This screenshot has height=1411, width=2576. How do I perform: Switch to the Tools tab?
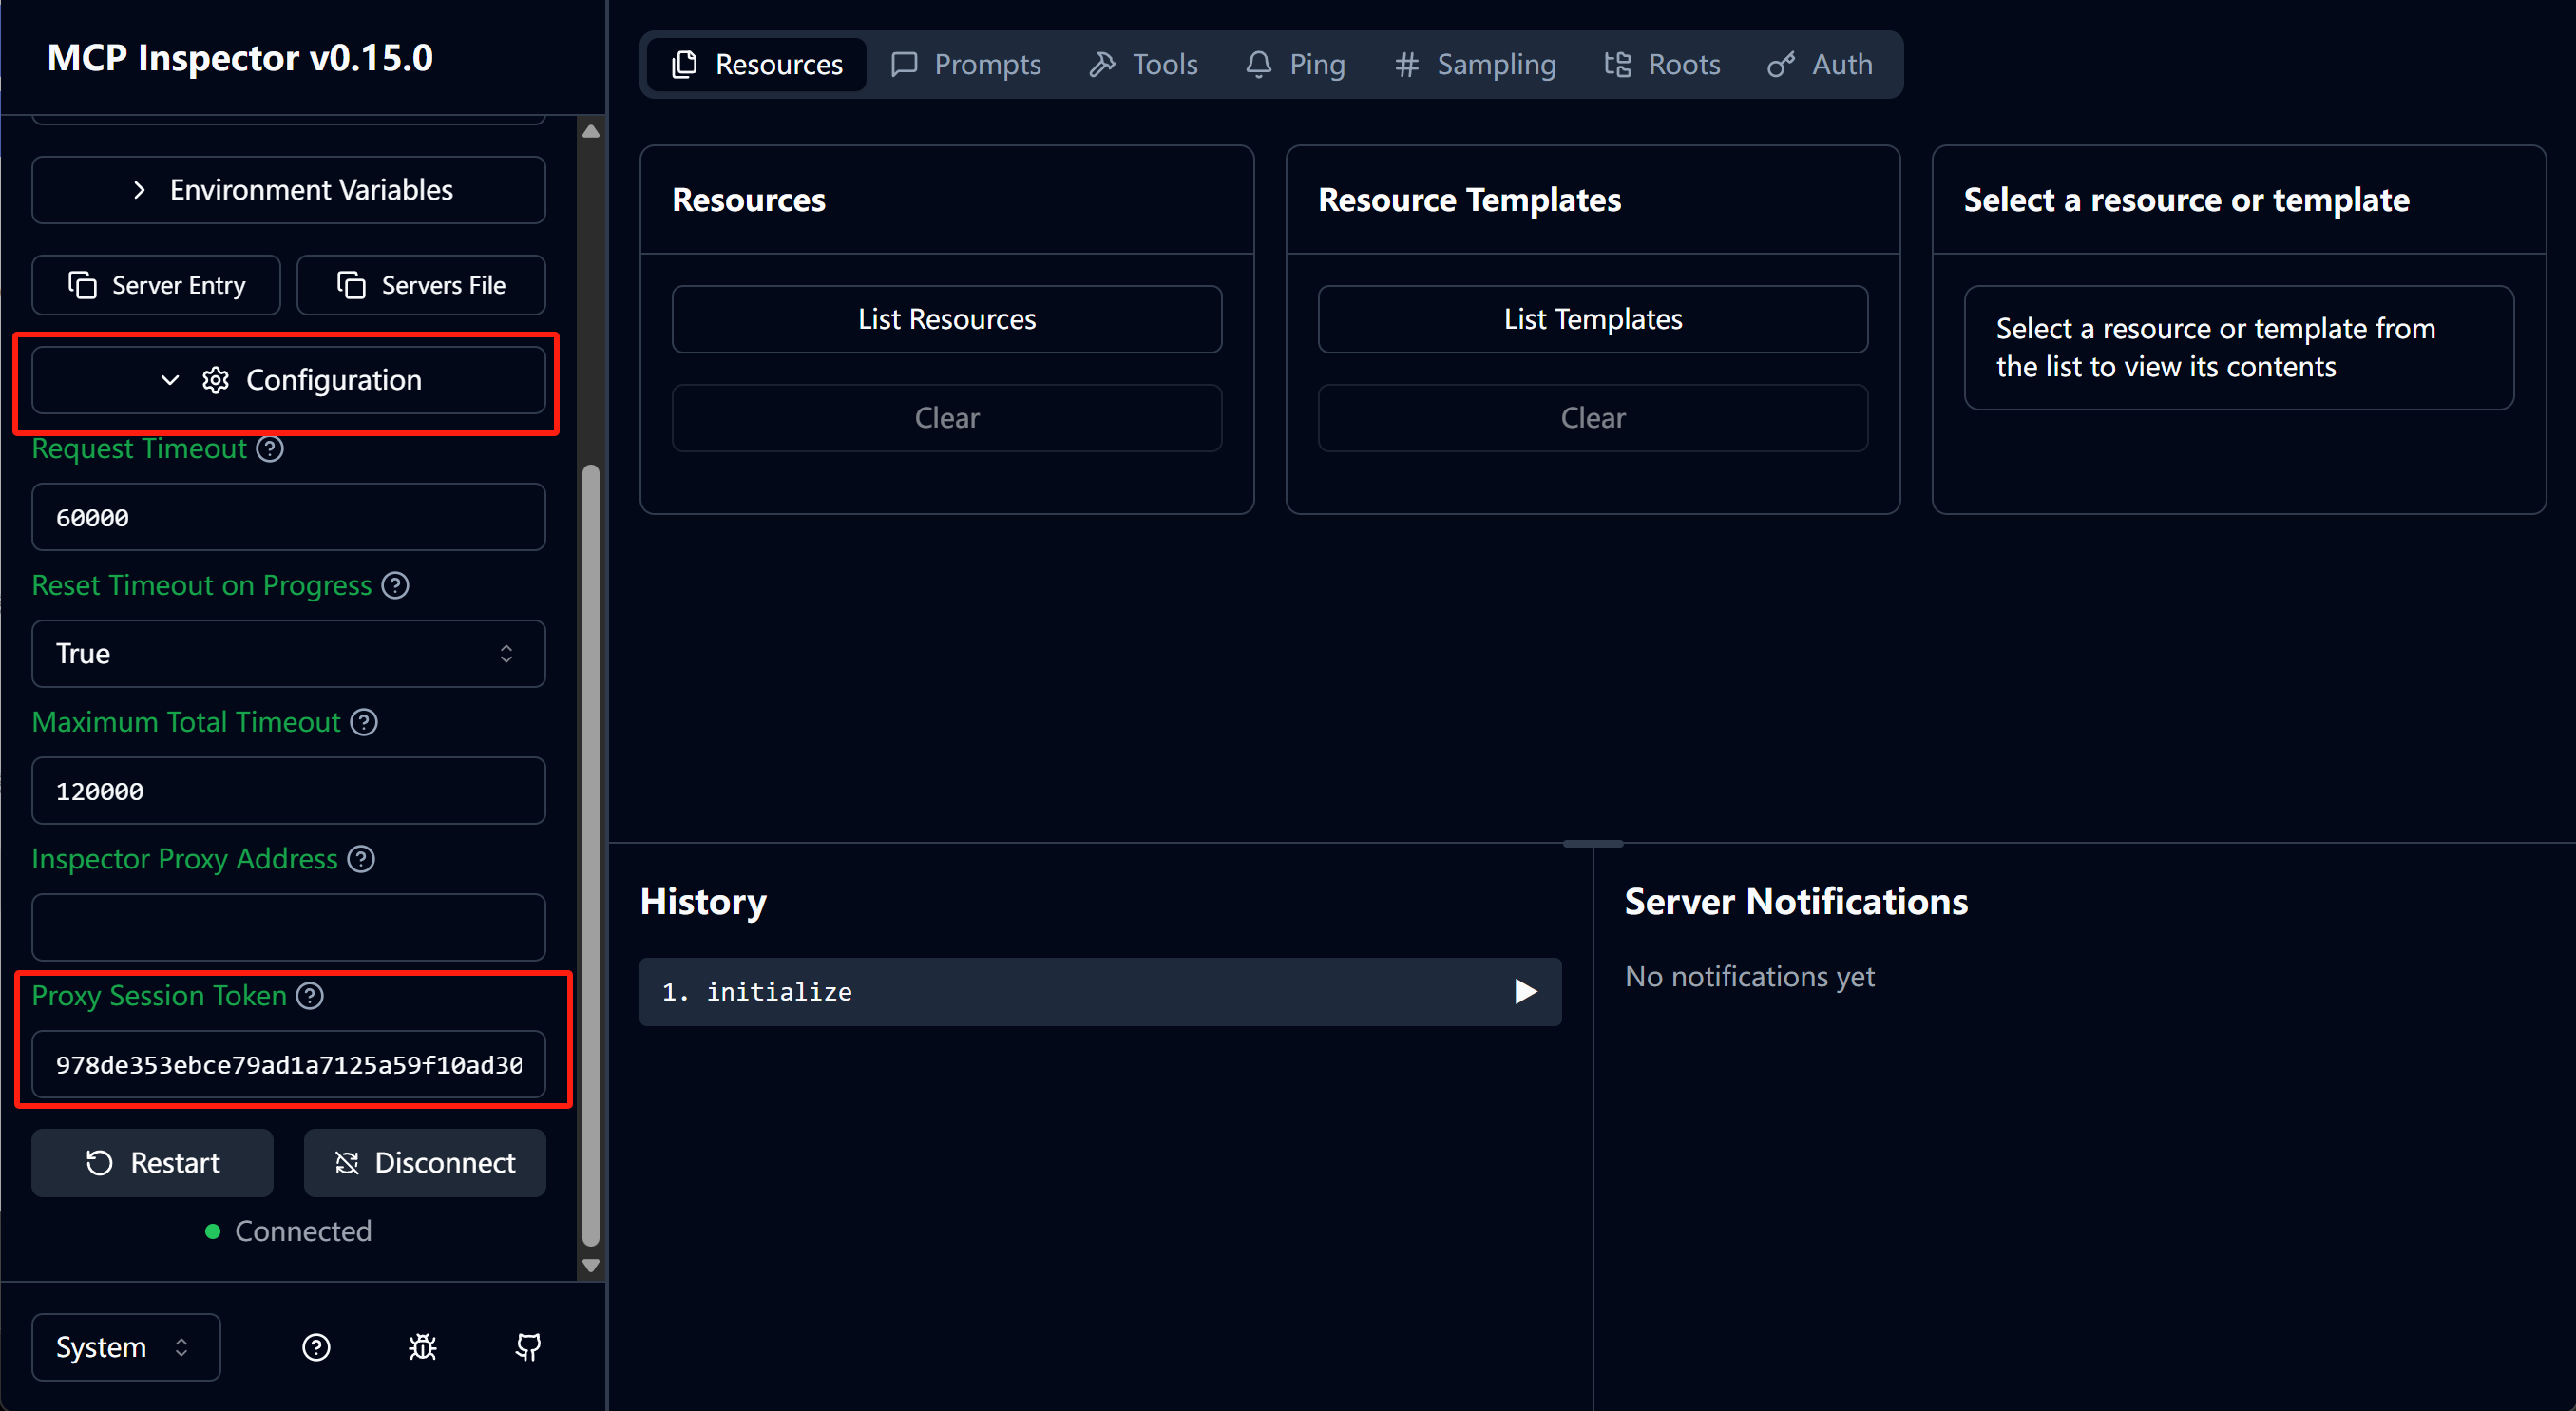pyautogui.click(x=1143, y=65)
